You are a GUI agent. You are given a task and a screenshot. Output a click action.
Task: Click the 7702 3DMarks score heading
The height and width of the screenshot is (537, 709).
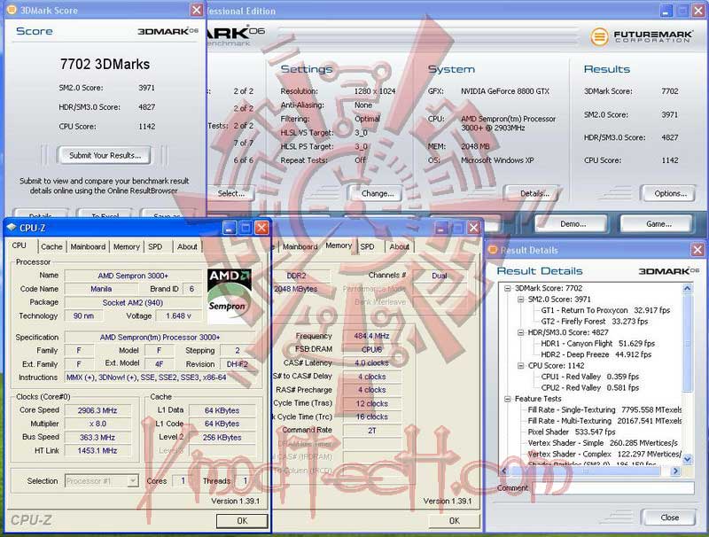tap(105, 64)
